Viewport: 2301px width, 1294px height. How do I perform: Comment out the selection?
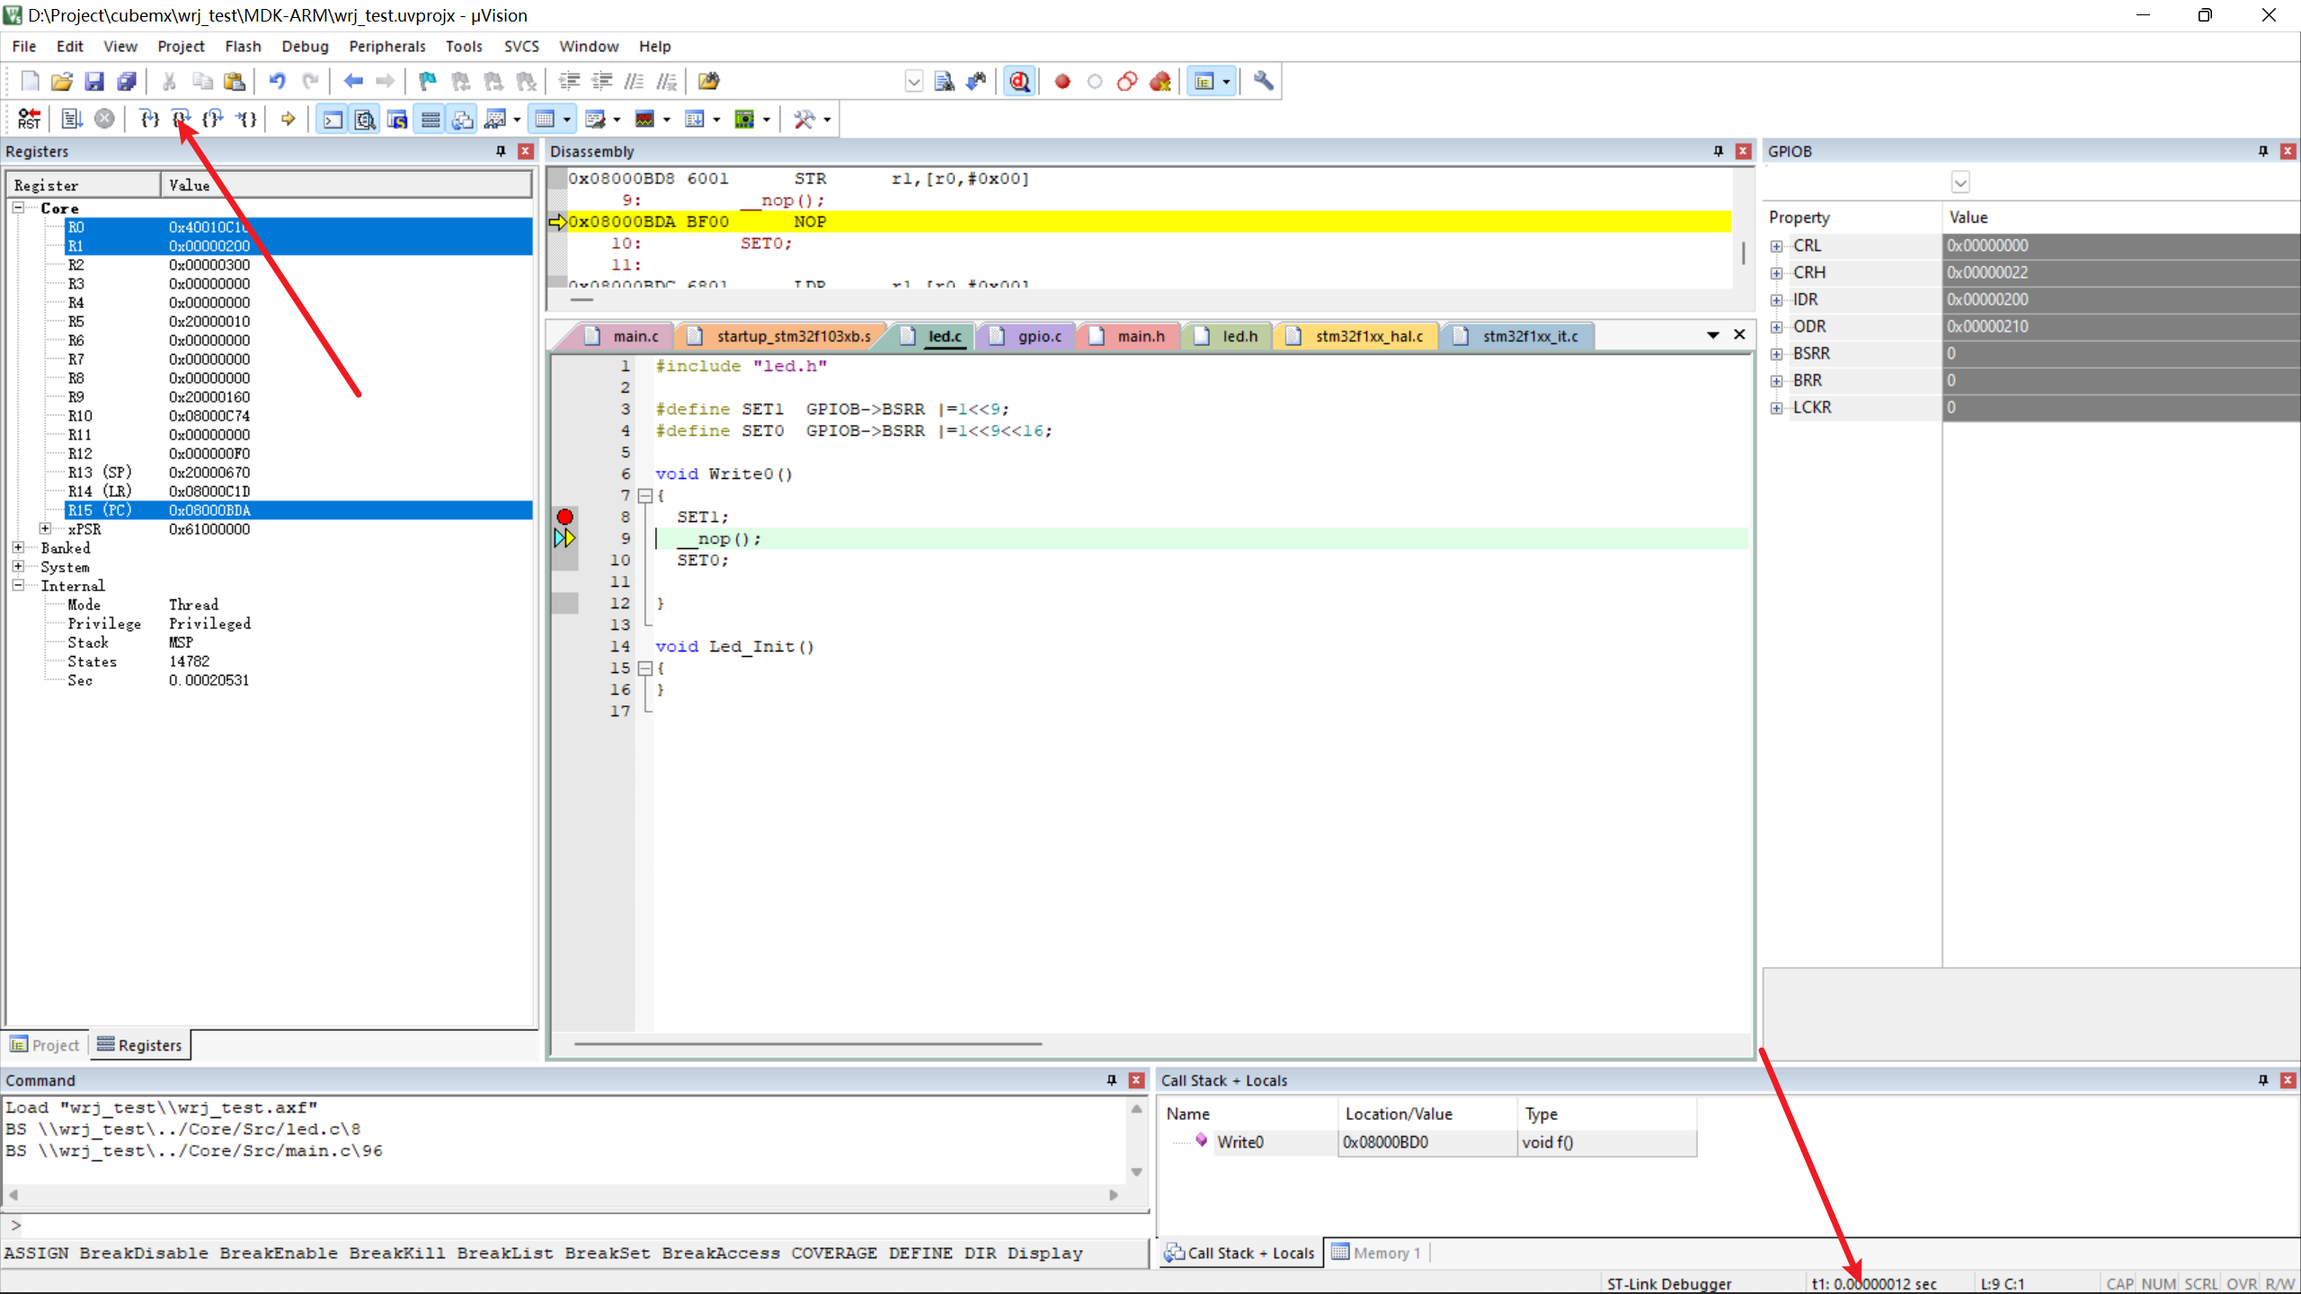click(634, 82)
